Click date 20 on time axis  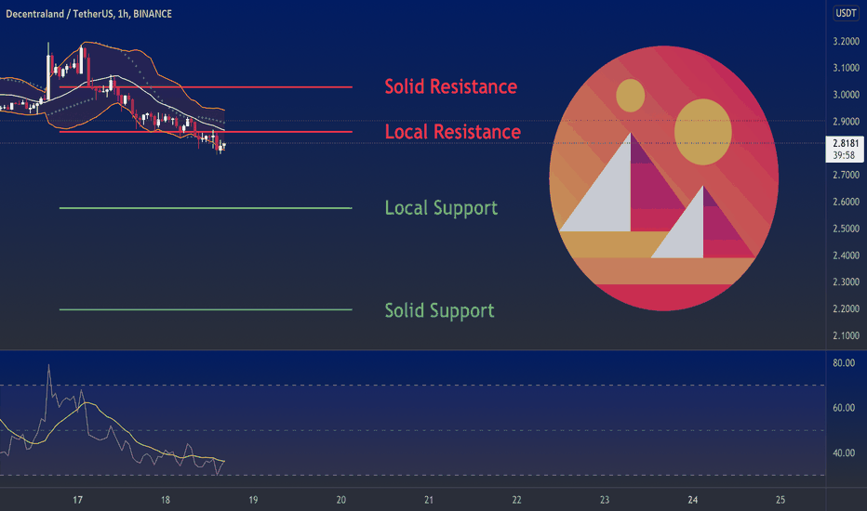[x=341, y=500]
